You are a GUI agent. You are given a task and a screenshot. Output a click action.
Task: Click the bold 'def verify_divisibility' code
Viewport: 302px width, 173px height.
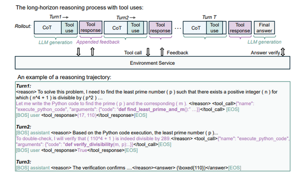pos(89,145)
